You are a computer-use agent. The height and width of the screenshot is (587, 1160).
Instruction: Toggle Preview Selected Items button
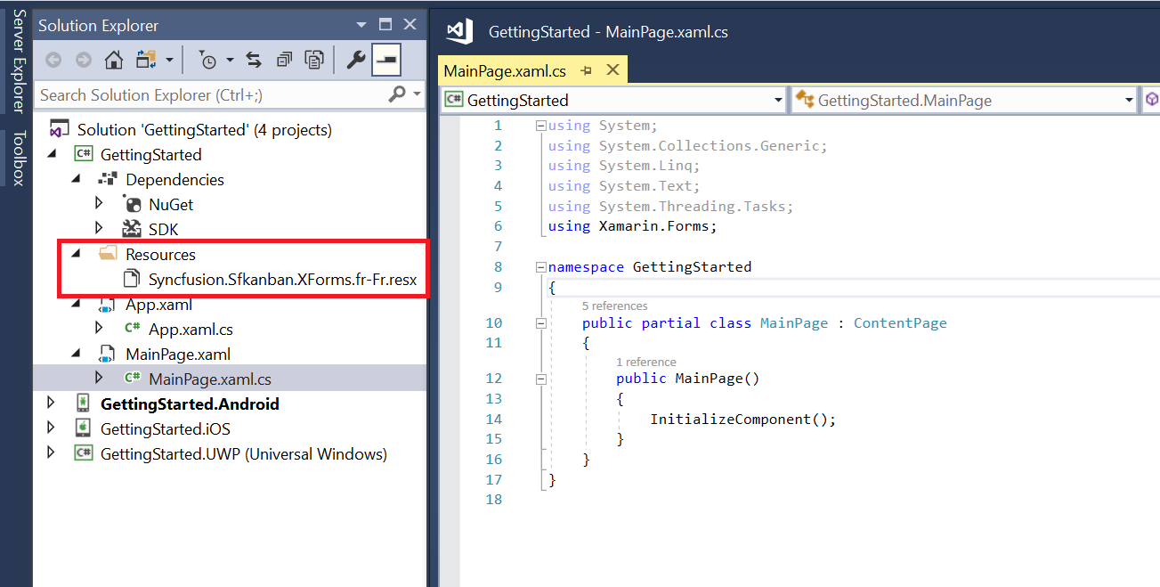tap(386, 60)
